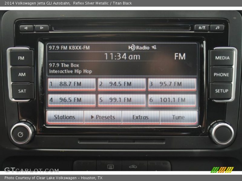Image resolution: width=242 pixels, height=181 pixels.
Task: Tap the large FM band indicator
Action: (180, 56)
